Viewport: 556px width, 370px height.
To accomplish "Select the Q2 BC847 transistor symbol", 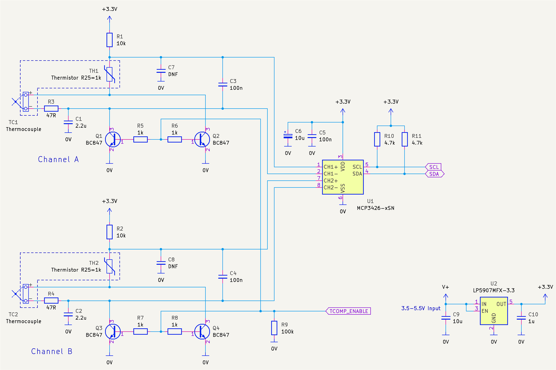I will click(x=202, y=139).
